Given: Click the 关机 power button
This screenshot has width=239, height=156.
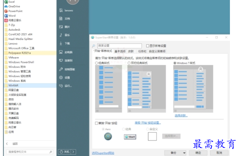Looking at the screenshot, I should pos(64,152).
